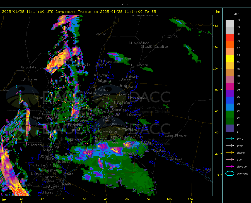251x203 pixels.
Task: Click the 'C_Guido' map label
Action: [37, 98]
